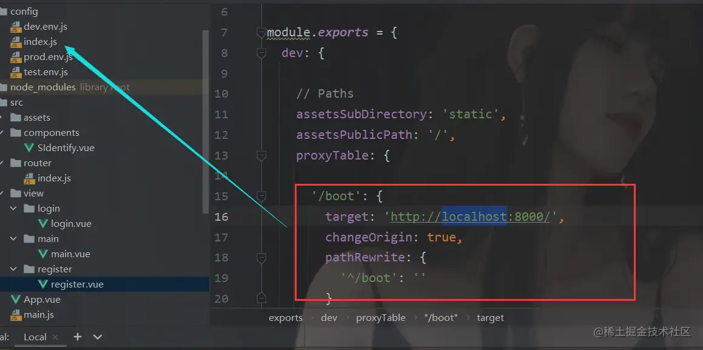Close the Local terminal tab
The height and width of the screenshot is (350, 703).
tap(55, 337)
